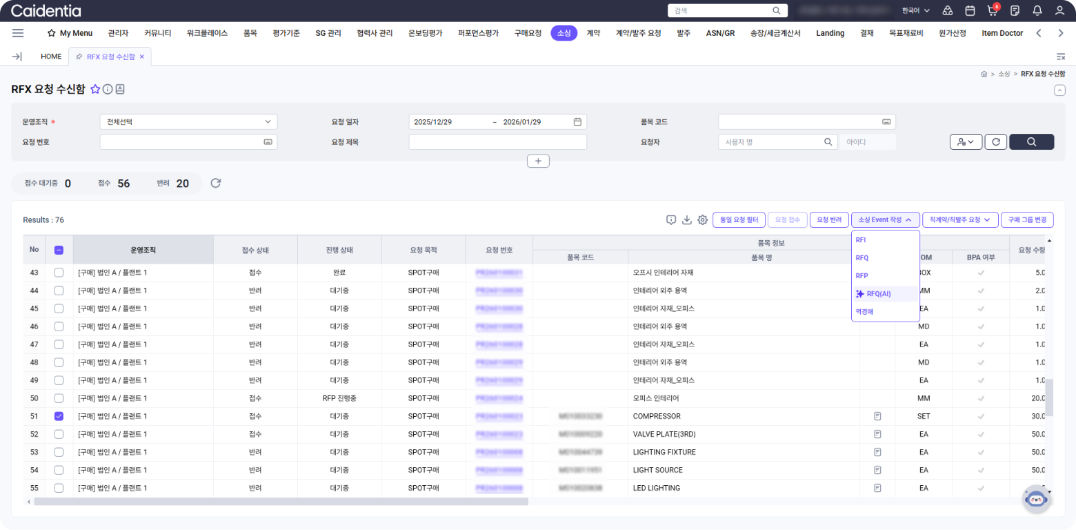Open table settings gear icon
The height and width of the screenshot is (530, 1076).
[x=702, y=219]
